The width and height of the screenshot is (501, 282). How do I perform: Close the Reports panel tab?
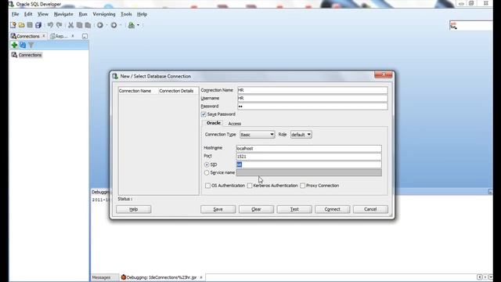point(73,36)
